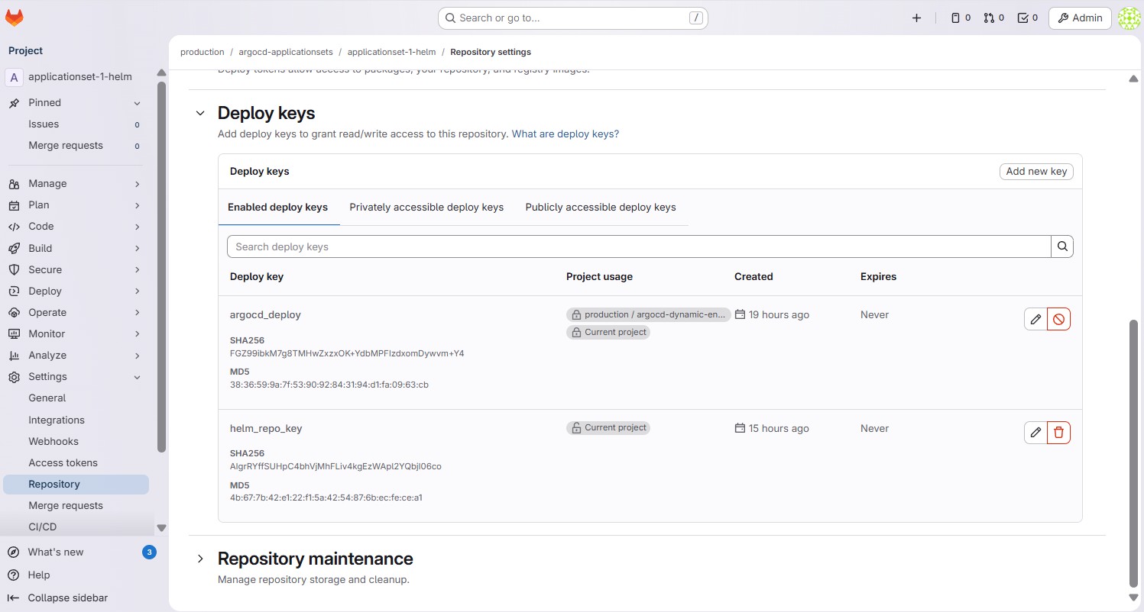Edit the helm_repo_key deploy key

(x=1035, y=433)
